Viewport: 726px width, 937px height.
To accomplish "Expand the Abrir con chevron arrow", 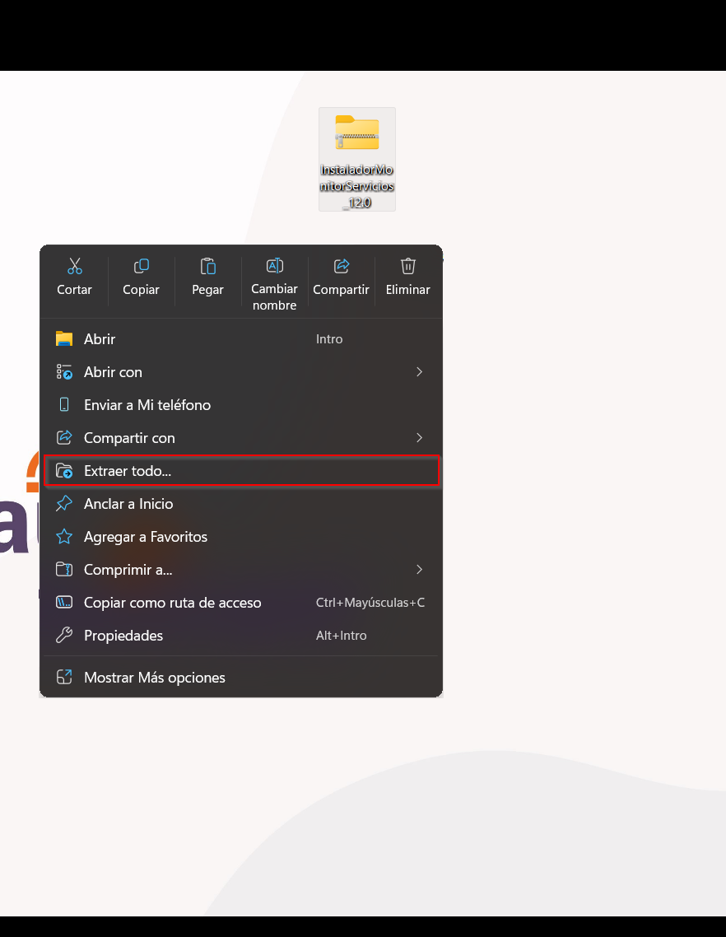I will pos(420,371).
